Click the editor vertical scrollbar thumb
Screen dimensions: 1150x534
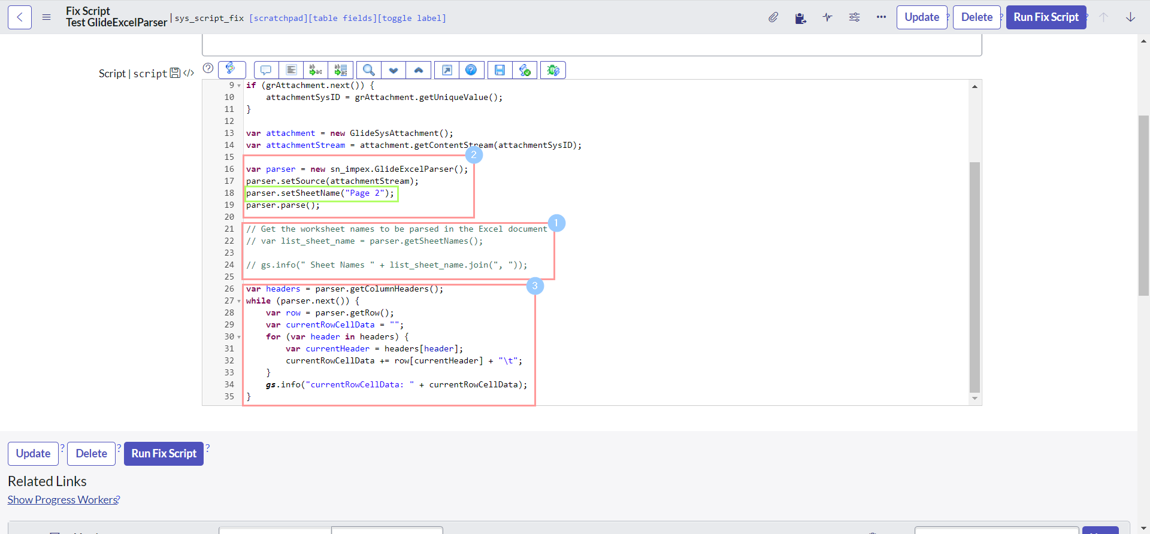point(975,277)
